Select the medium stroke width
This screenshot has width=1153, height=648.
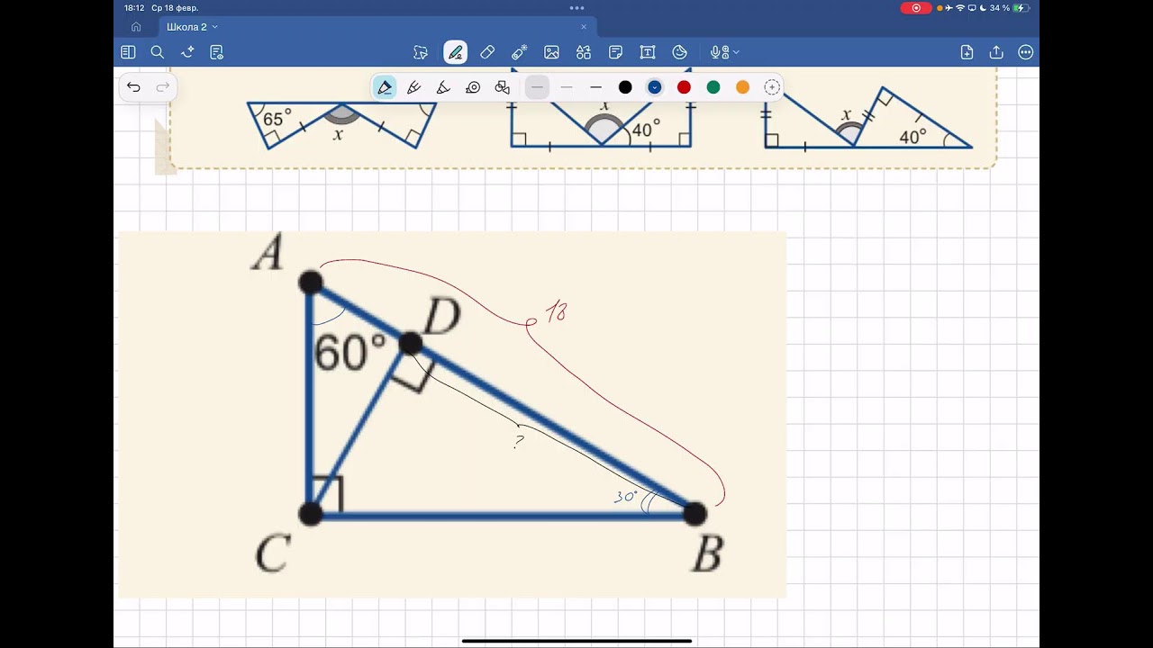pos(567,87)
